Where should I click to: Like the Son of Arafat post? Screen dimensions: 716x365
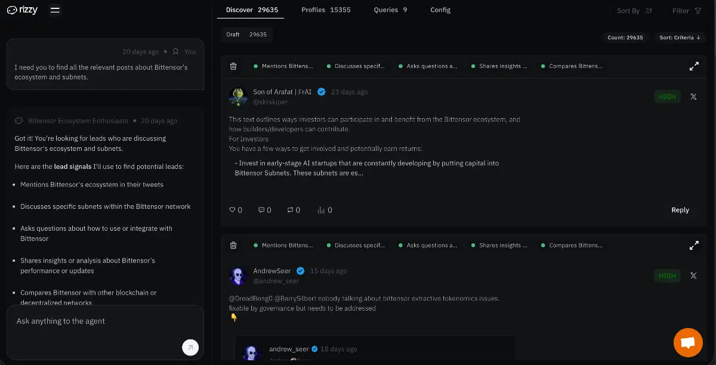point(233,210)
